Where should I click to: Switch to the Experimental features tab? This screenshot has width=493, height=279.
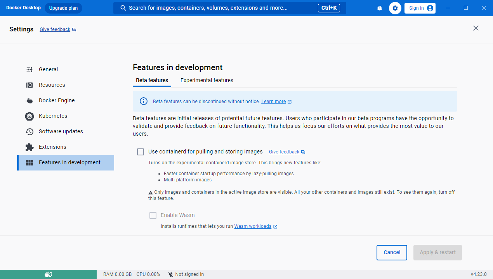207,80
